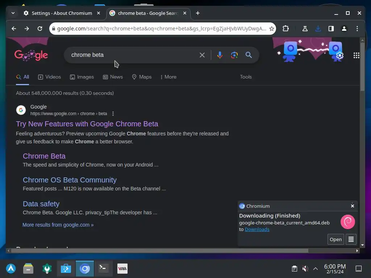Viewport: 371px width, 278px height.
Task: Expand the More search filters
Action: click(168, 77)
